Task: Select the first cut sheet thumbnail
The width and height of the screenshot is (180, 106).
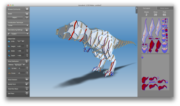Action: 155,35
